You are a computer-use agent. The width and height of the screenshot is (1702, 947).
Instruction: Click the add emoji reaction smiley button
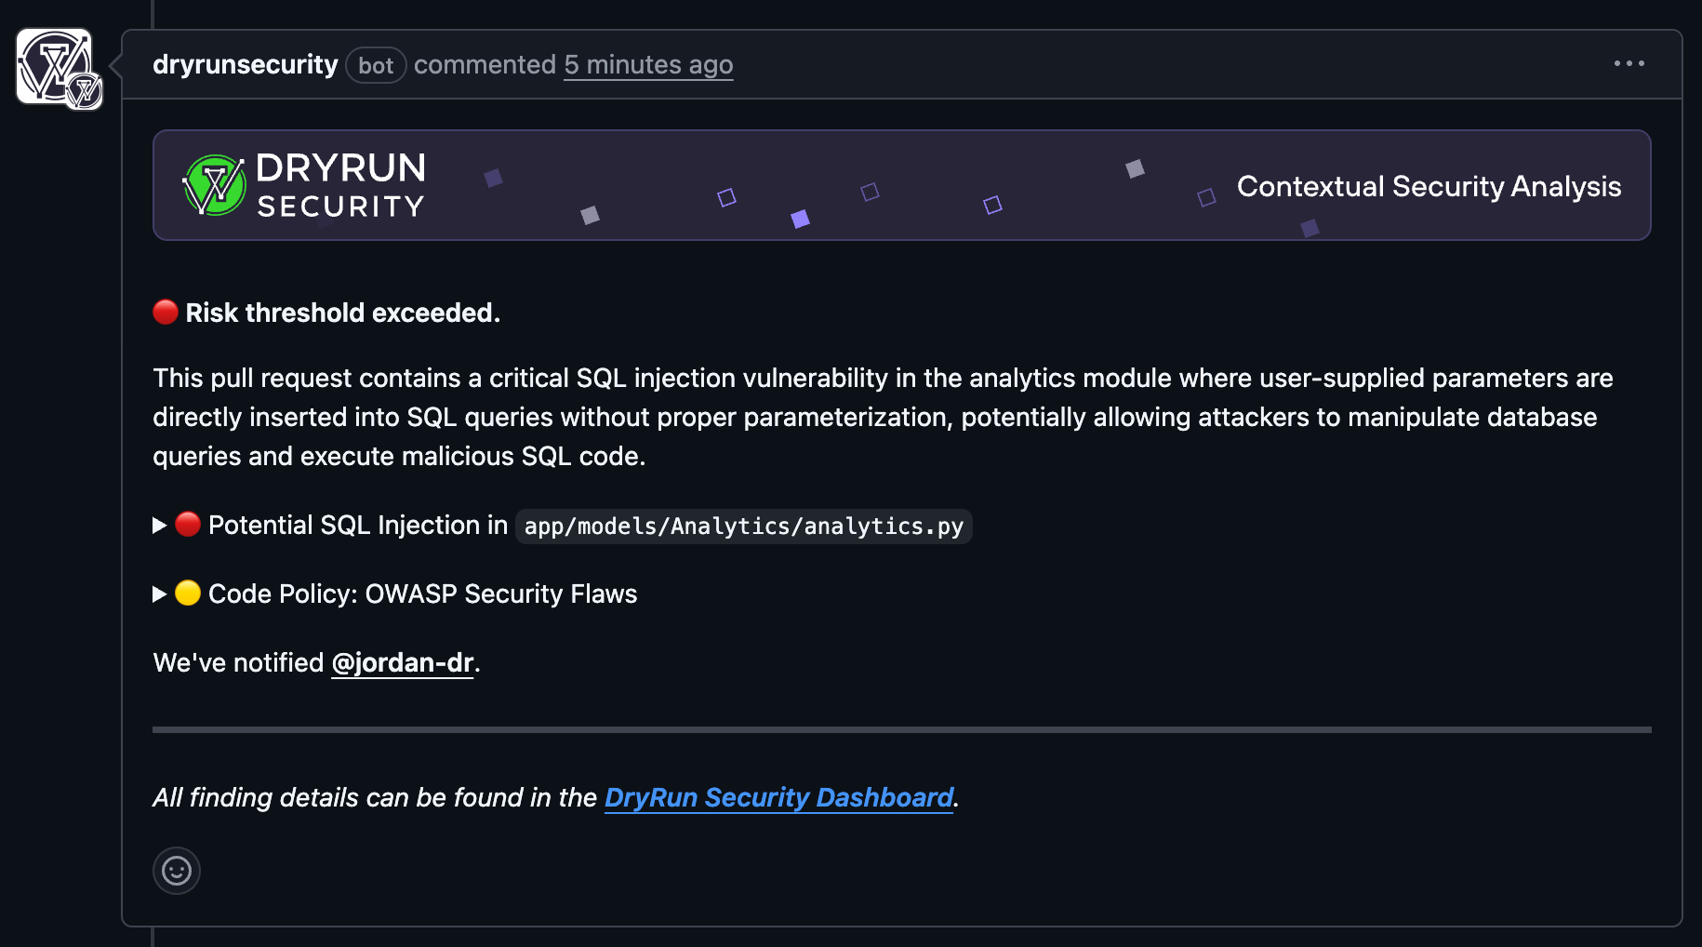coord(177,871)
